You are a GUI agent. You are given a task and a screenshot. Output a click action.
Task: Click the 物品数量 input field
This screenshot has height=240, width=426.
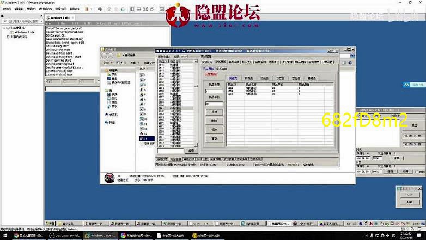click(214, 92)
